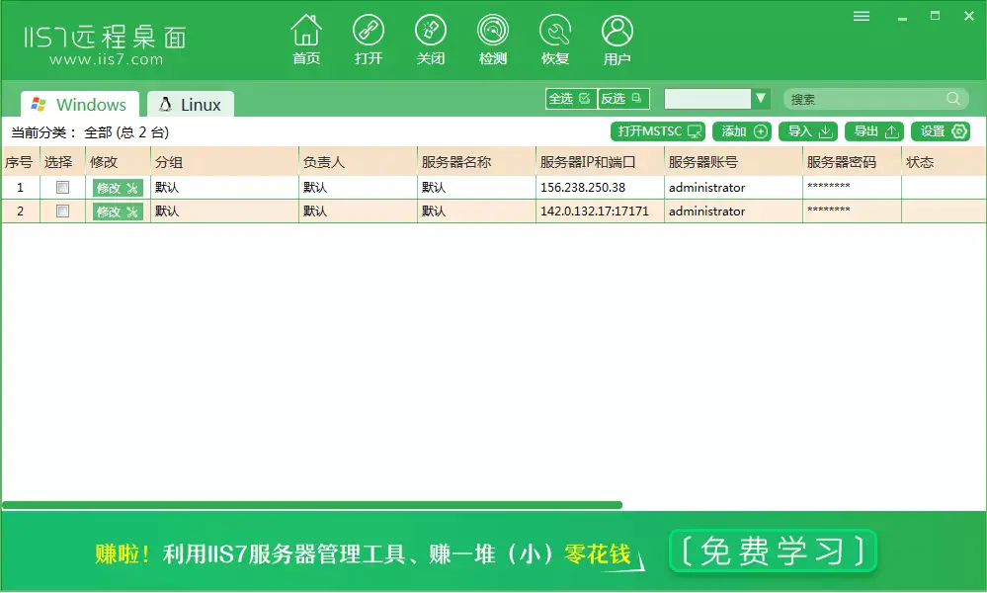Open 设置 settings button

pyautogui.click(x=941, y=131)
